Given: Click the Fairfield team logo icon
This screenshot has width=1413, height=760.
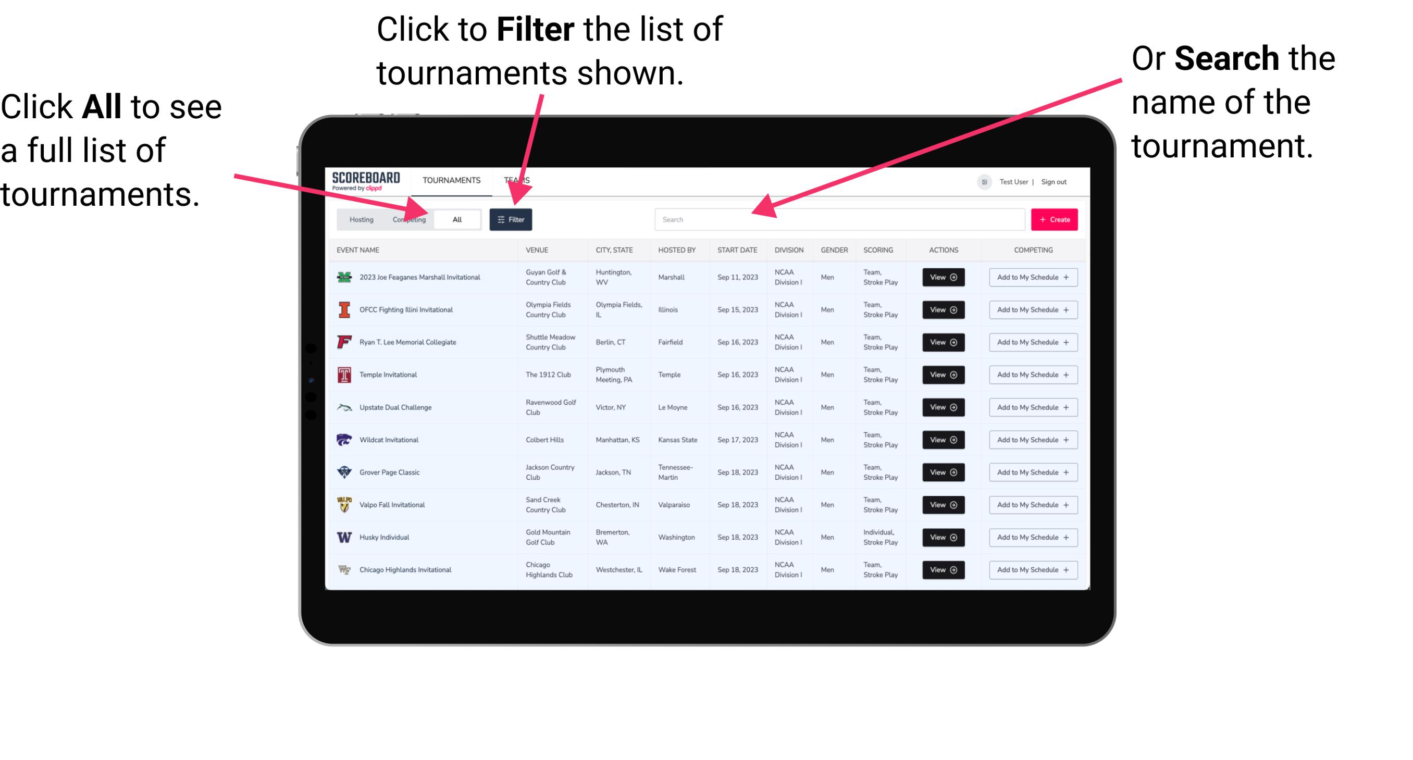Looking at the screenshot, I should tap(343, 342).
